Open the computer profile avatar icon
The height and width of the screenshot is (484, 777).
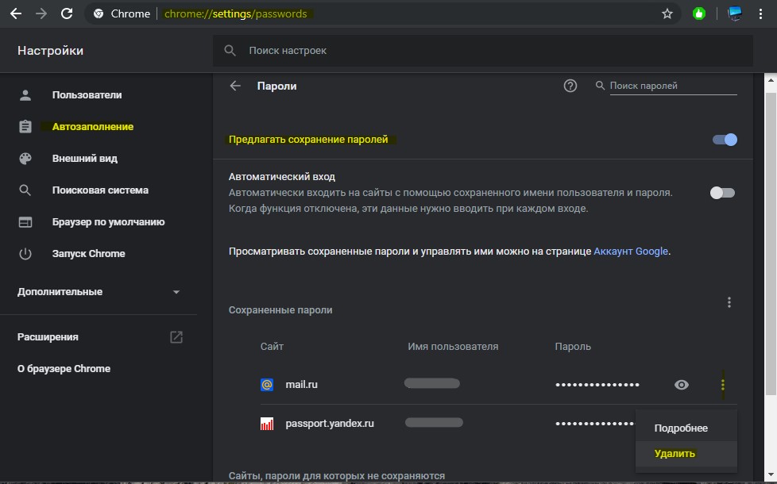(x=734, y=13)
